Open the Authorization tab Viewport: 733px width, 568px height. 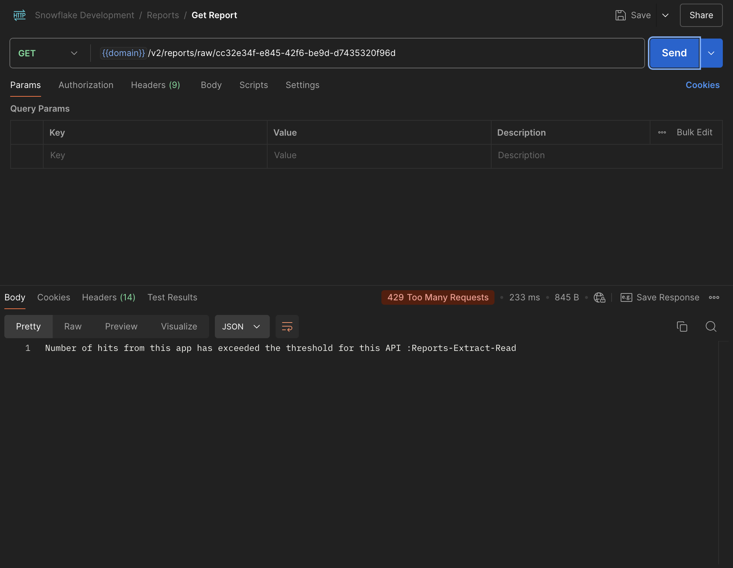tap(86, 85)
